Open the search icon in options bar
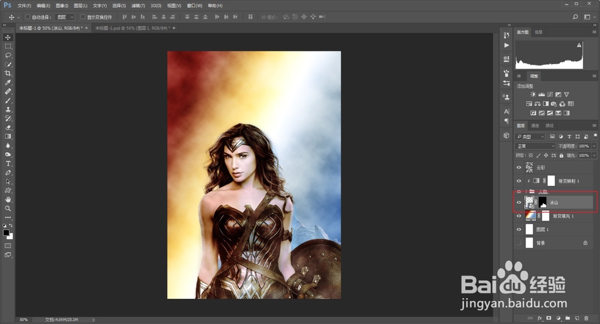 (x=575, y=17)
